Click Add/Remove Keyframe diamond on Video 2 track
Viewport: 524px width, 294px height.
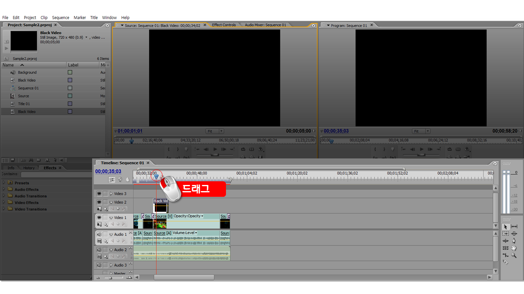pos(118,209)
